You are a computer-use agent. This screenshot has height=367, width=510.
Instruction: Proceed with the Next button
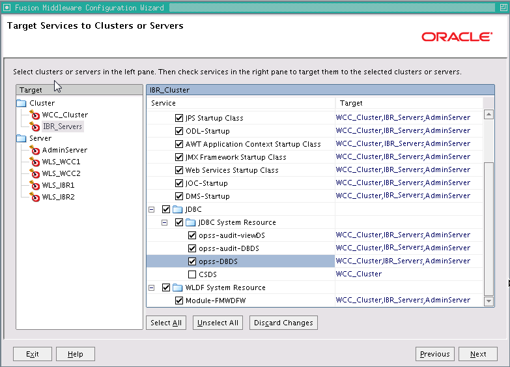pyautogui.click(x=478, y=354)
